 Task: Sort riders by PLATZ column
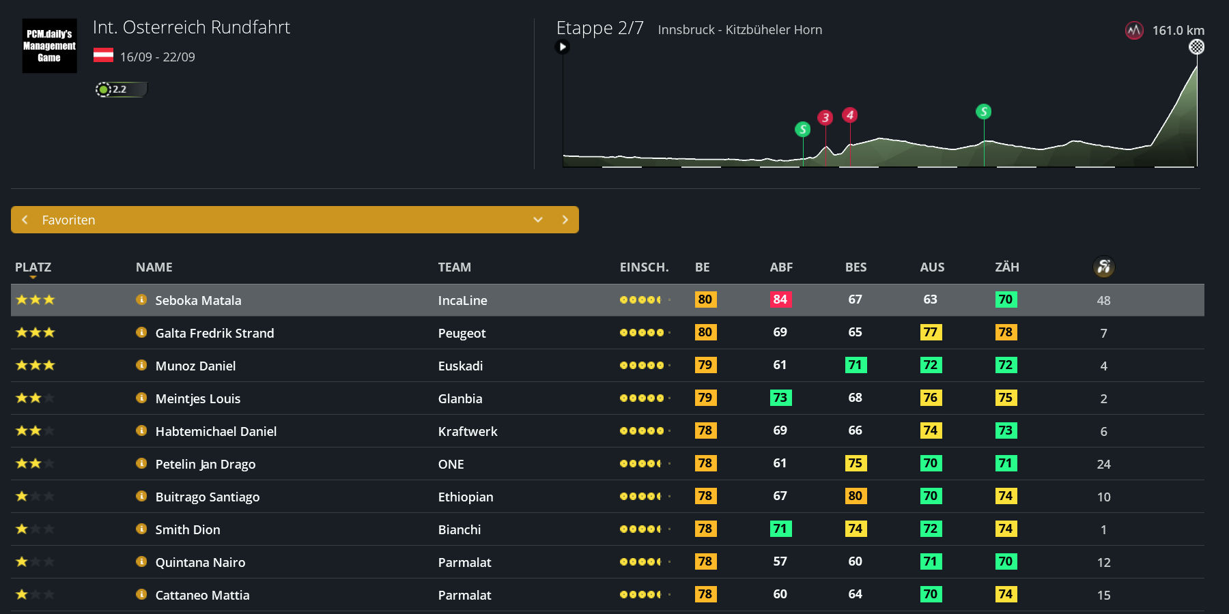point(33,267)
